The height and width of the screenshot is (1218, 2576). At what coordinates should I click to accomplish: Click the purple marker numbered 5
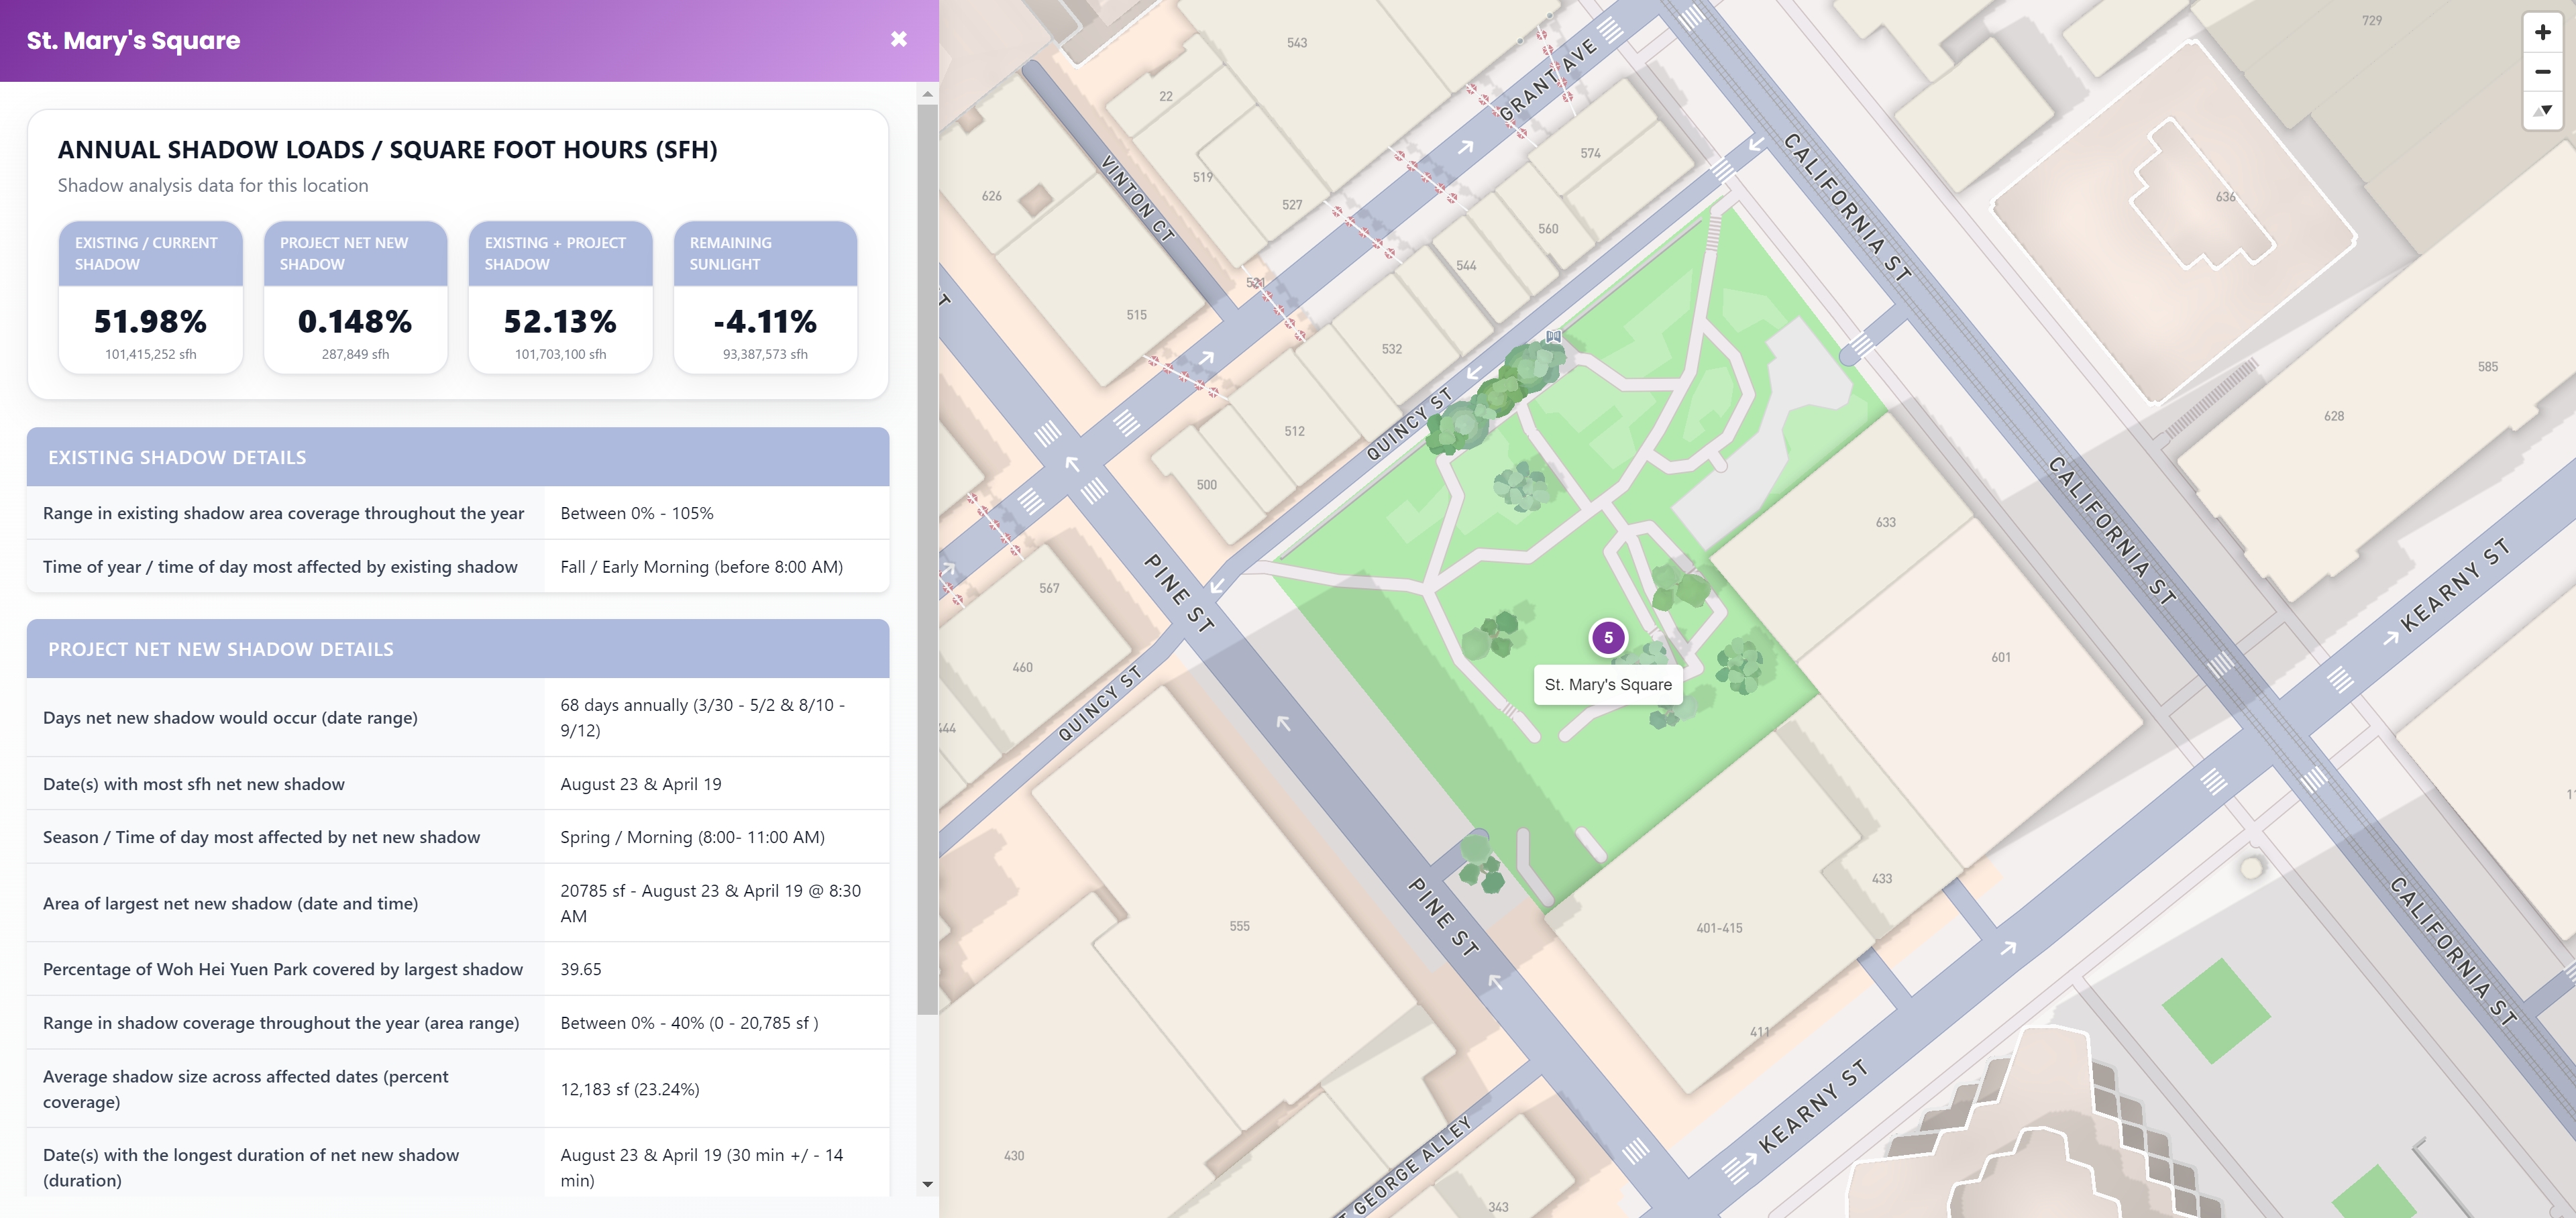[1608, 637]
